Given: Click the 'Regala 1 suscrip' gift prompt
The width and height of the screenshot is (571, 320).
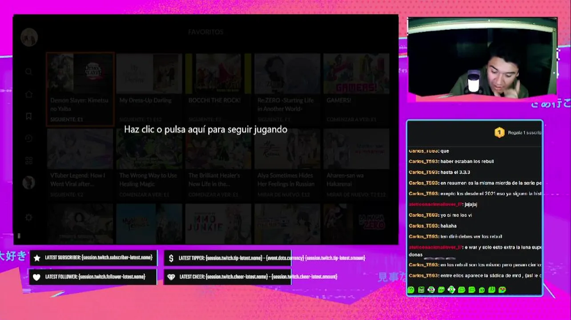Looking at the screenshot, I should tap(525, 132).
